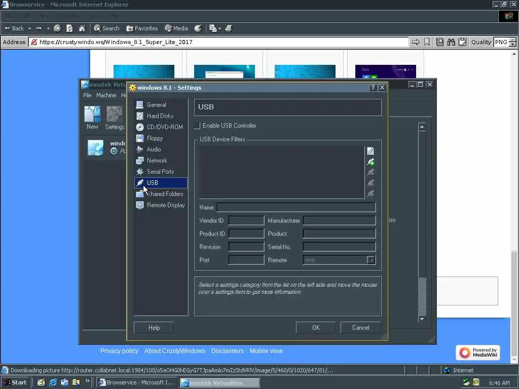The image size is (519, 389).
Task: Open the VirtualBox File menu
Action: [87, 95]
